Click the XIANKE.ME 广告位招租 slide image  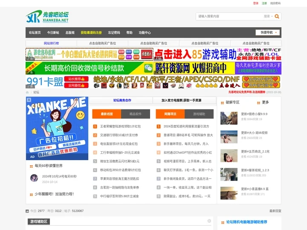coord(57,128)
